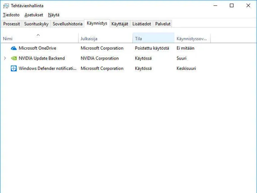Image resolution: width=257 pixels, height=193 pixels.
Task: Click the Ei mitään impact value
Action: coord(185,48)
